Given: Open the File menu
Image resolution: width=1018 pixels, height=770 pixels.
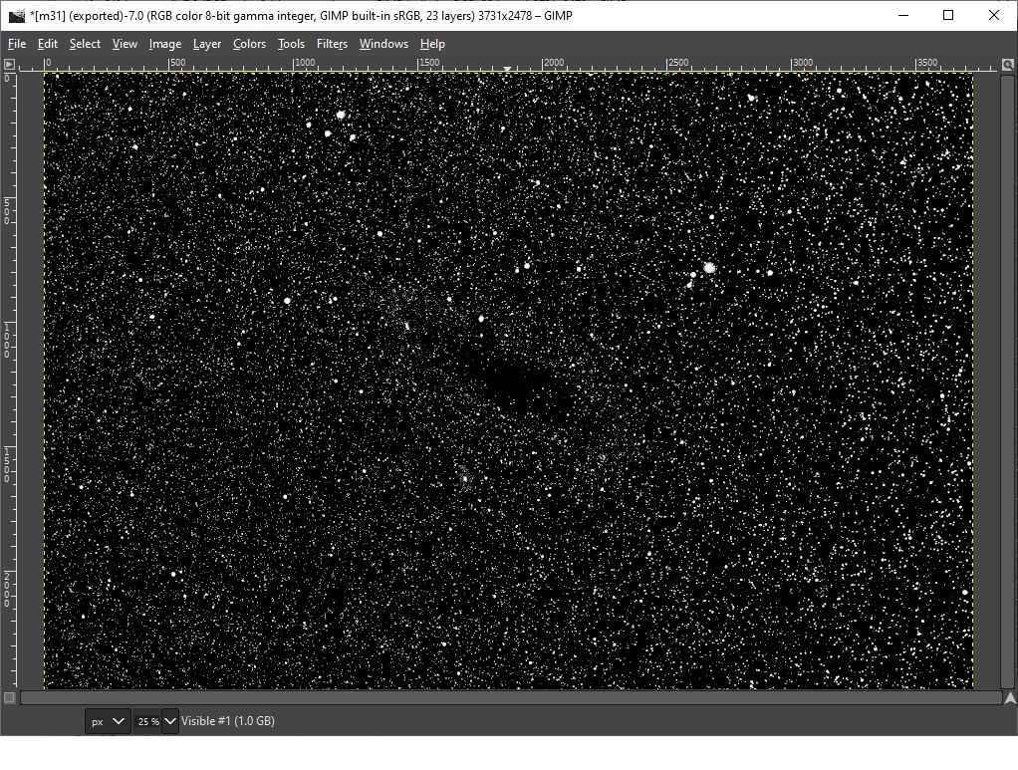Looking at the screenshot, I should tap(17, 44).
